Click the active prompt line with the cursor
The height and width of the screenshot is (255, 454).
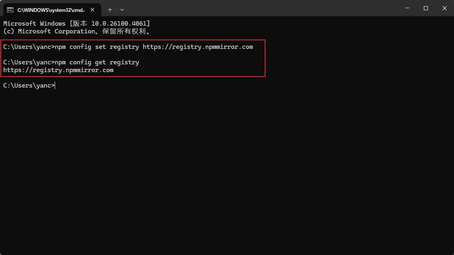pos(29,86)
